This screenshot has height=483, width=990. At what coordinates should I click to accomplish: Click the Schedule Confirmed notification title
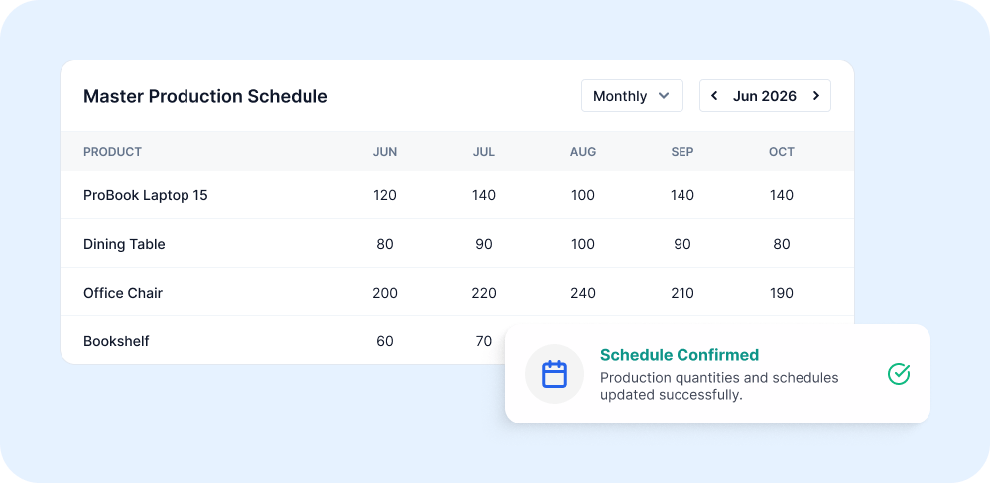(x=680, y=355)
